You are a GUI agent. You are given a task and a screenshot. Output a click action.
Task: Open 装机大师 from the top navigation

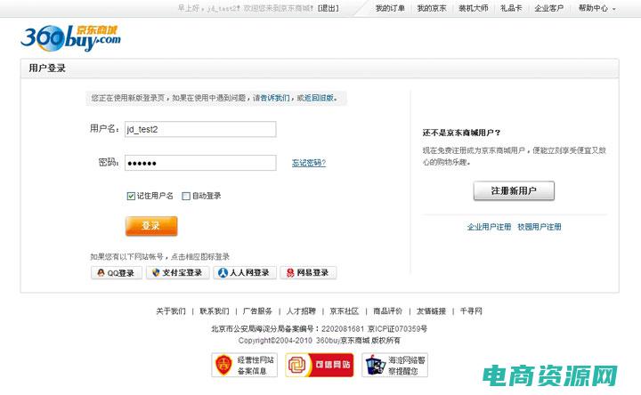(x=474, y=8)
